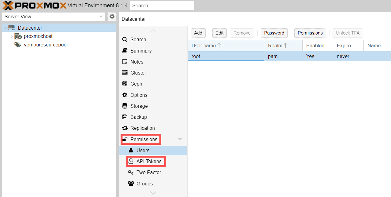Click the Backup floppy disk icon
This screenshot has height=197, width=391.
click(x=125, y=117)
